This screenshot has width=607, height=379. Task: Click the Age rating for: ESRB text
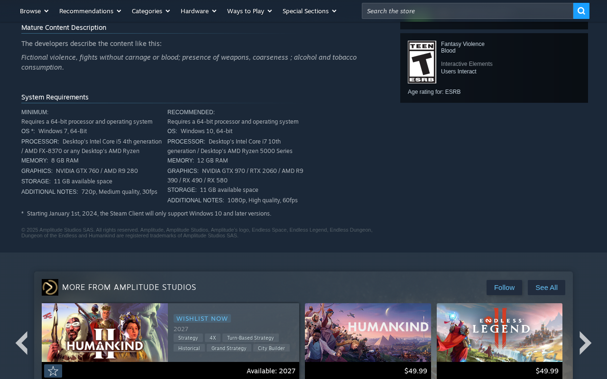pos(434,92)
